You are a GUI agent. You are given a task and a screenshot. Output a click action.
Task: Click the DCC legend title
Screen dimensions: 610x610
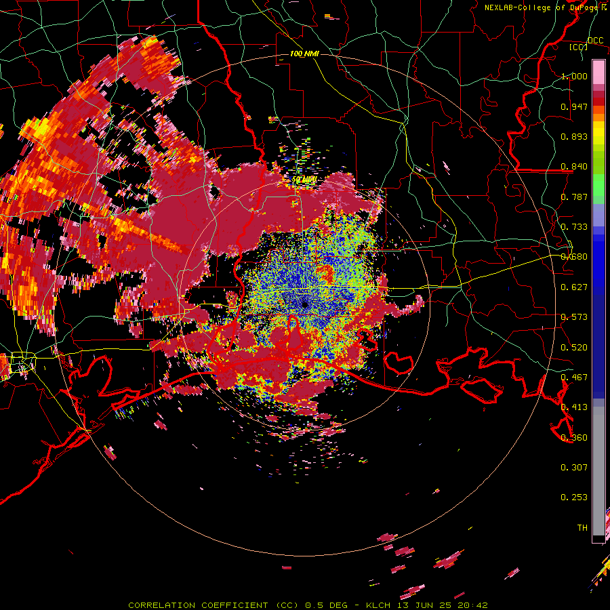(x=595, y=41)
